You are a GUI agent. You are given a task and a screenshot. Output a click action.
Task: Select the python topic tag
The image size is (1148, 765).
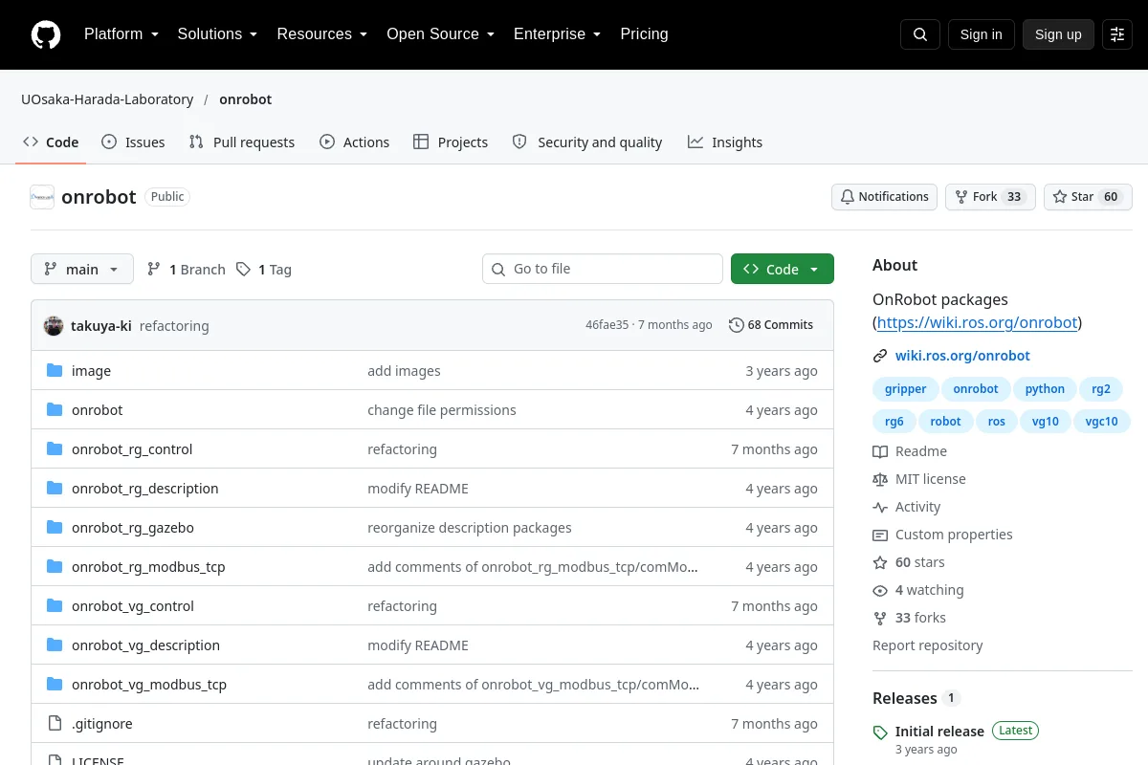coord(1045,389)
